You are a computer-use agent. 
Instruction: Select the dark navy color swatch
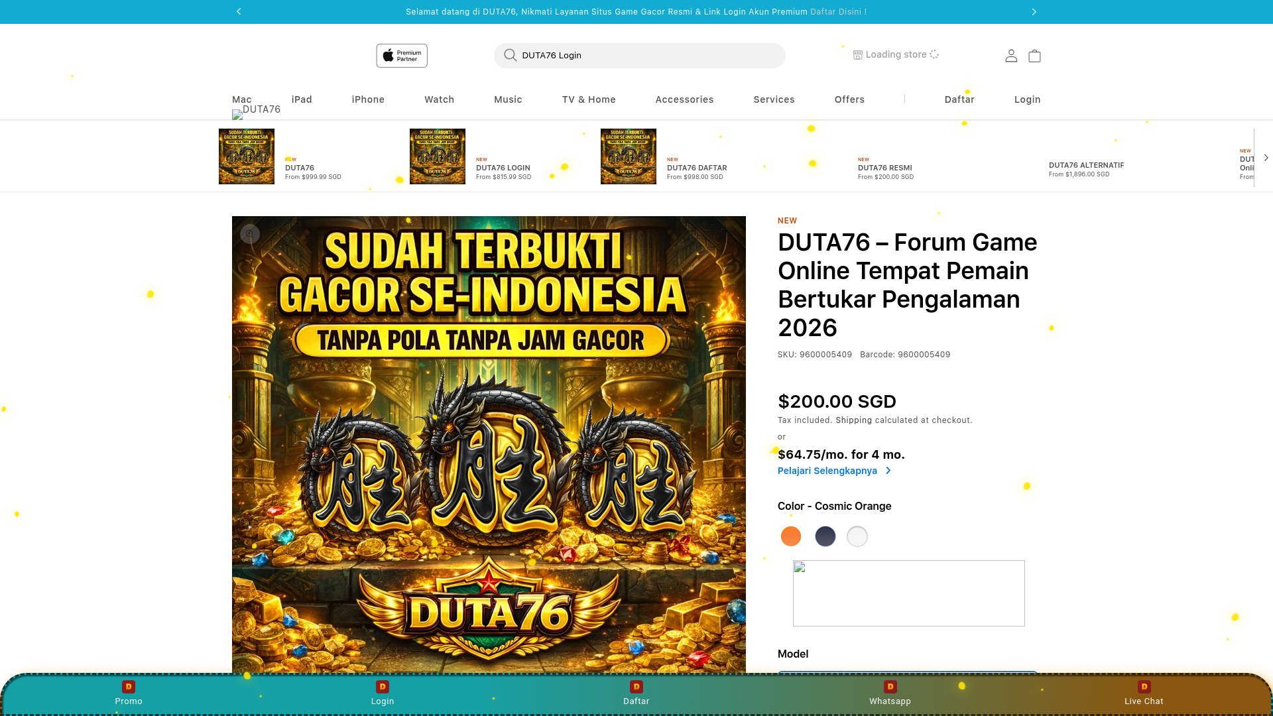pyautogui.click(x=825, y=536)
